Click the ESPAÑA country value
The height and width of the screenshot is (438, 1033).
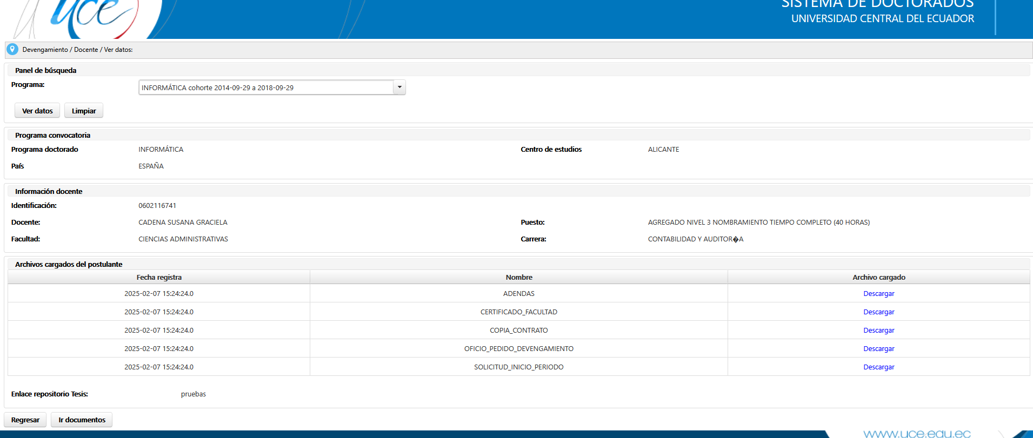click(151, 166)
